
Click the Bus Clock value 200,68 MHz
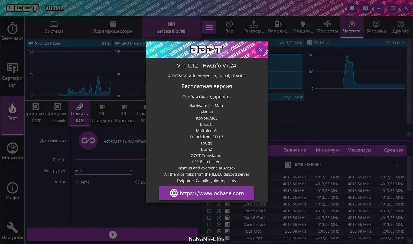(x=295, y=231)
